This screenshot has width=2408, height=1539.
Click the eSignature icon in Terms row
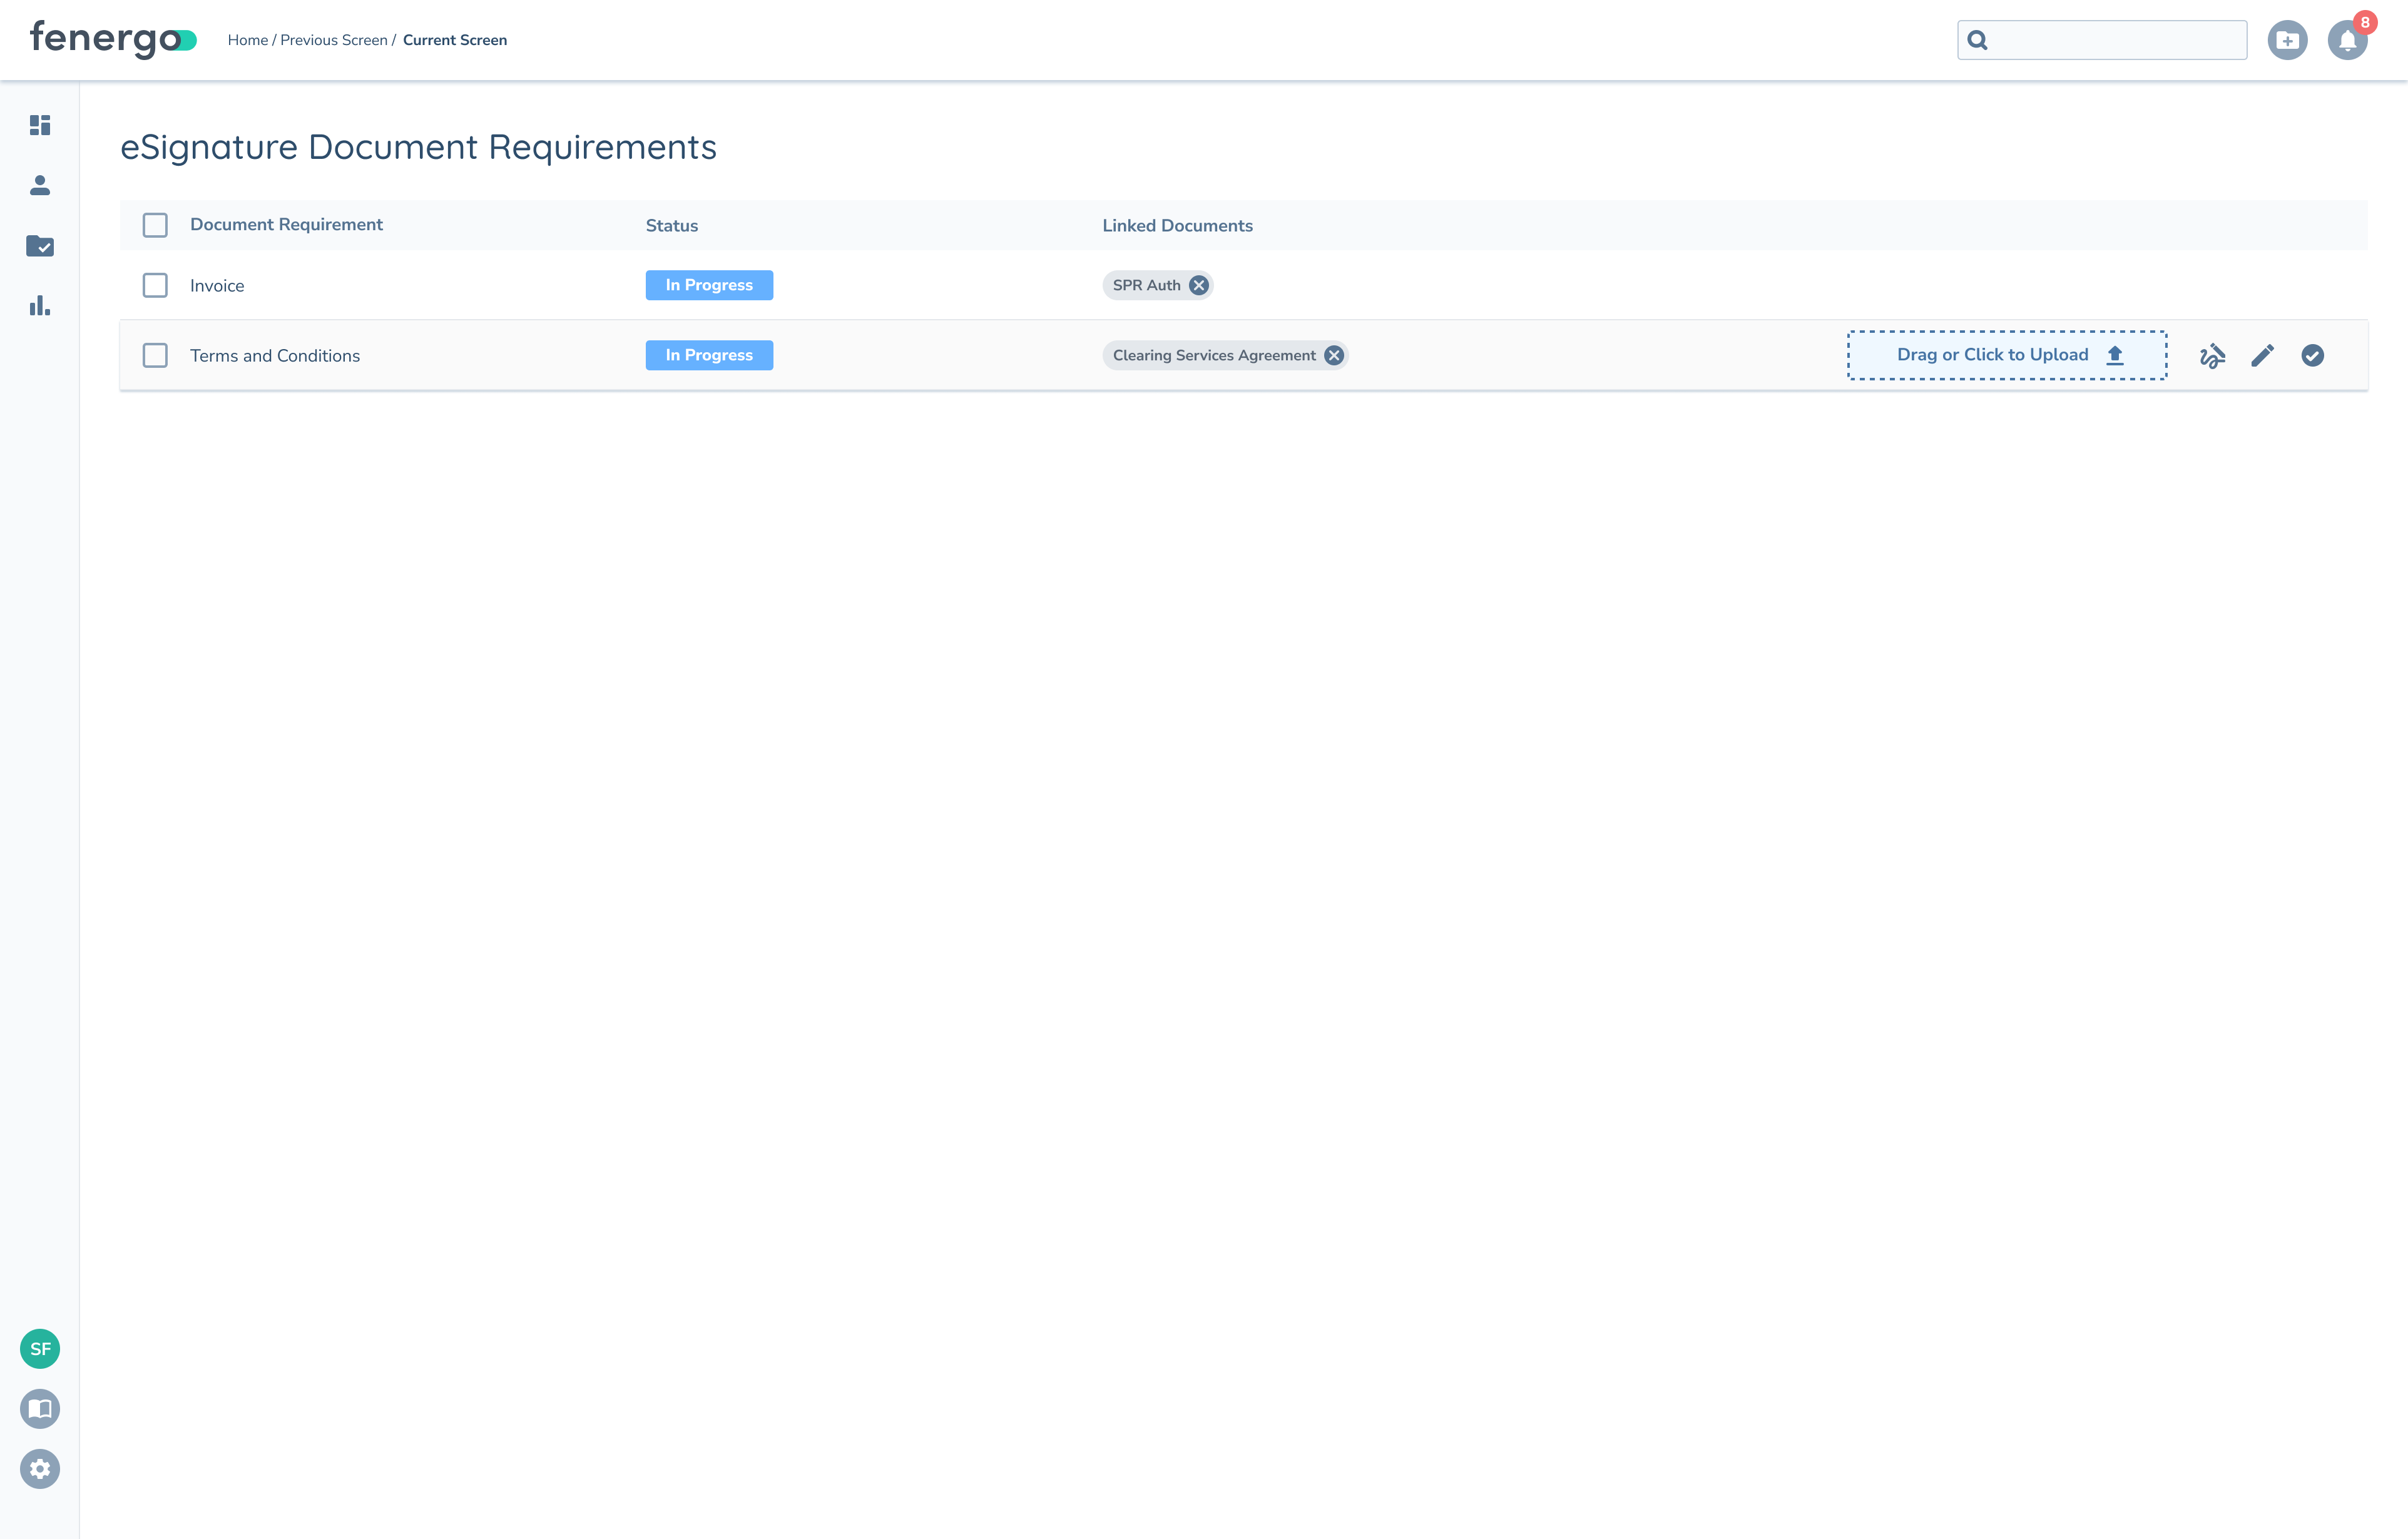(2212, 356)
